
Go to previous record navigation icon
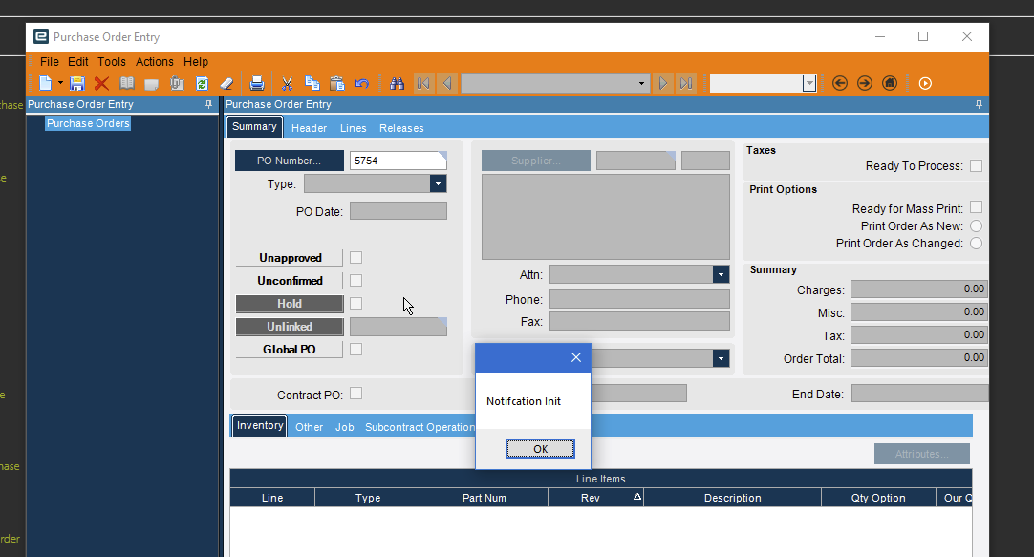pos(447,84)
